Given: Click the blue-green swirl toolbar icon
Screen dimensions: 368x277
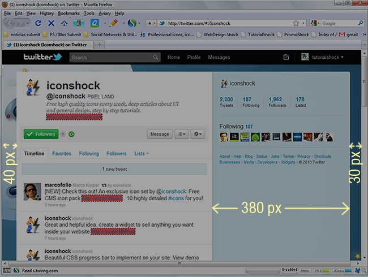Looking at the screenshot, I should click(132, 23).
